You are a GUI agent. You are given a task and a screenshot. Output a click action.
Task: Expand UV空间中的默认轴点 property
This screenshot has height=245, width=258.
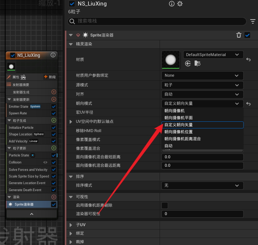tap(71, 122)
